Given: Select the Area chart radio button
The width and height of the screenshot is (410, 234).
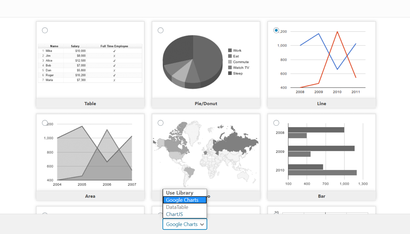Looking at the screenshot, I should point(45,123).
